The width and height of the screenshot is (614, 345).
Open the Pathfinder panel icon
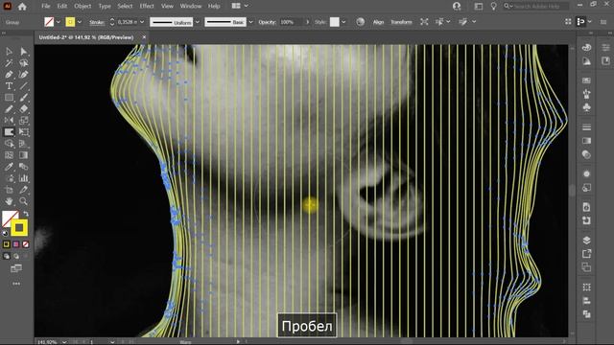pyautogui.click(x=586, y=314)
